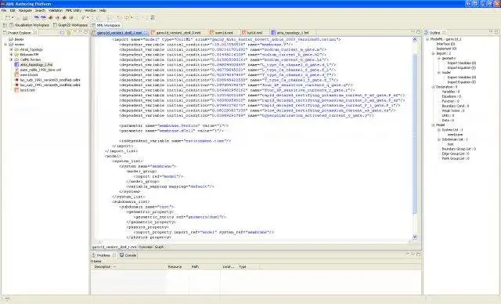501x304 pixels.
Task: Open the Edit menu
Action: [13, 10]
